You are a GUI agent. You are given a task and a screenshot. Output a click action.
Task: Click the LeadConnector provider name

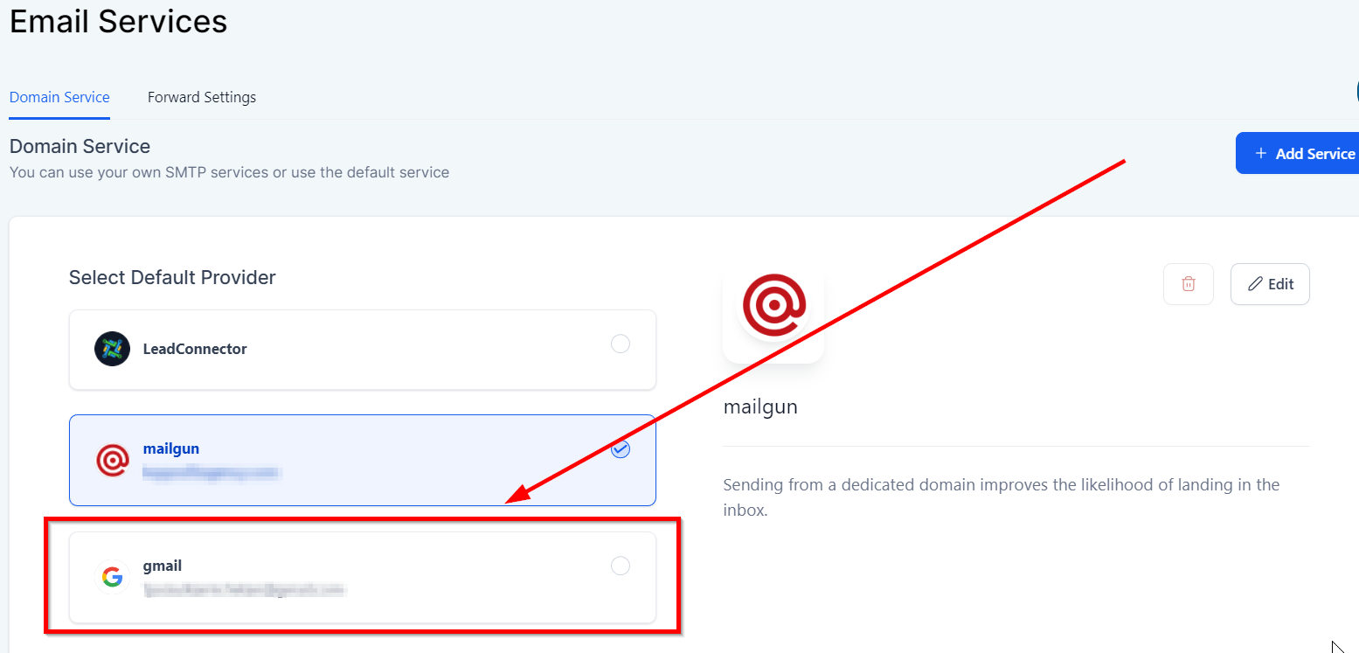coord(195,349)
